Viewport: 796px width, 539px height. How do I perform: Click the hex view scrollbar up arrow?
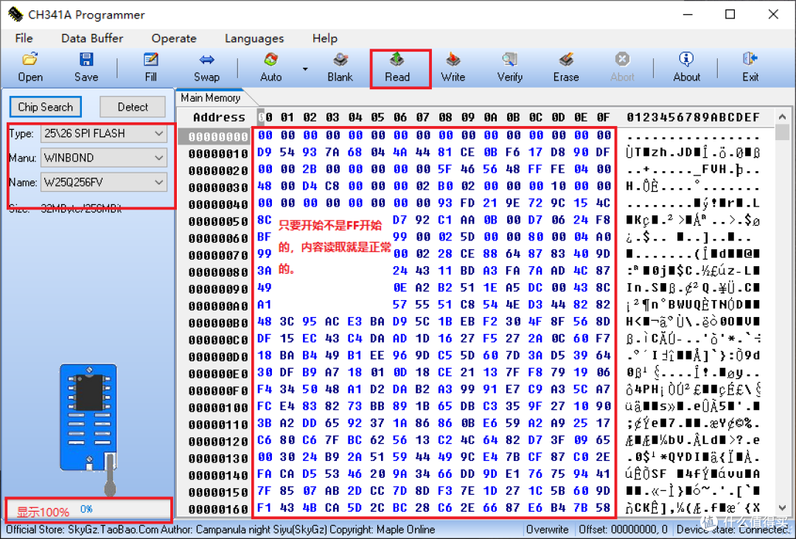782,117
